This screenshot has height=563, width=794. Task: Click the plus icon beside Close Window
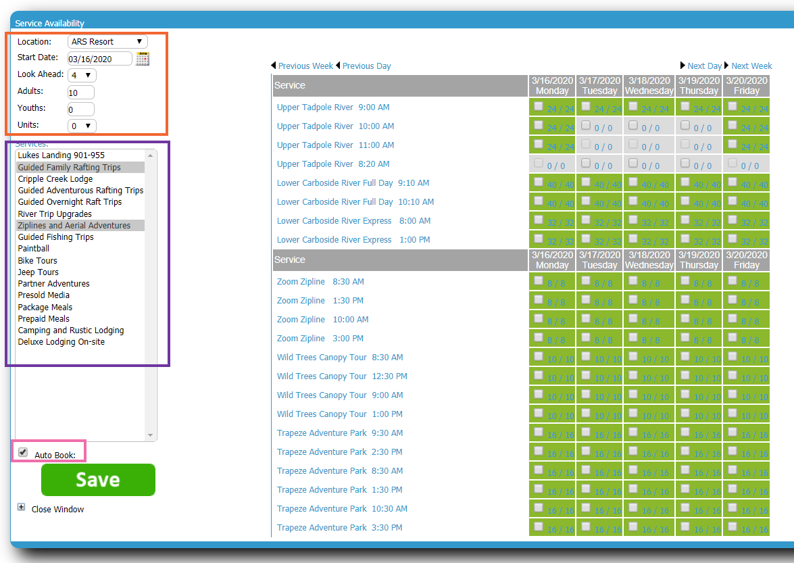21,507
